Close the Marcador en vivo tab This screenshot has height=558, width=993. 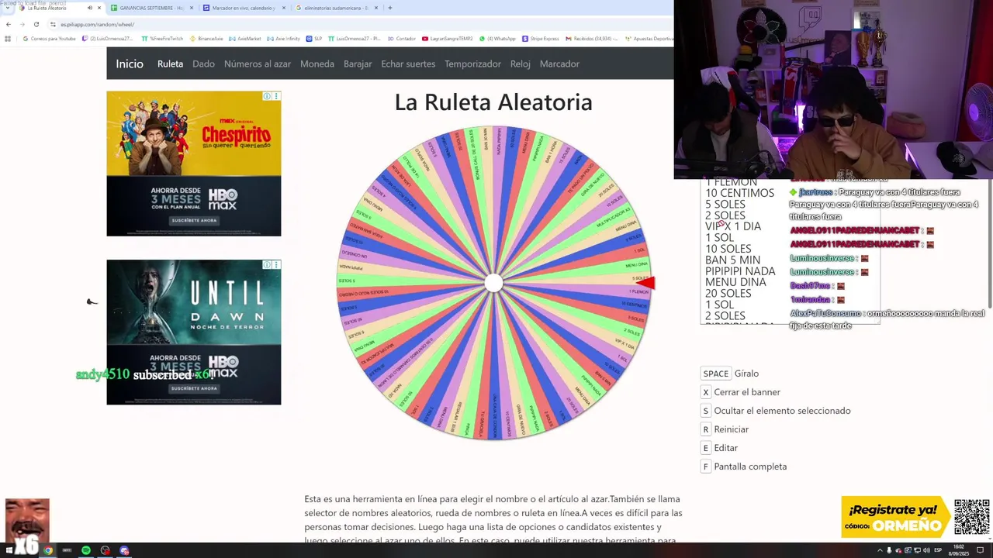pos(283,8)
